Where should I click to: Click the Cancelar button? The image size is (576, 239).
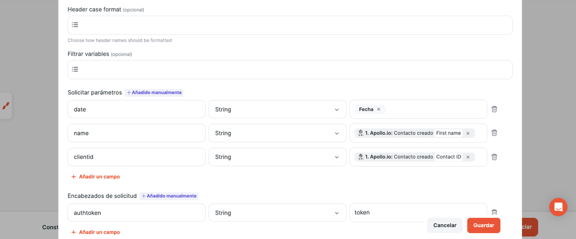click(445, 225)
